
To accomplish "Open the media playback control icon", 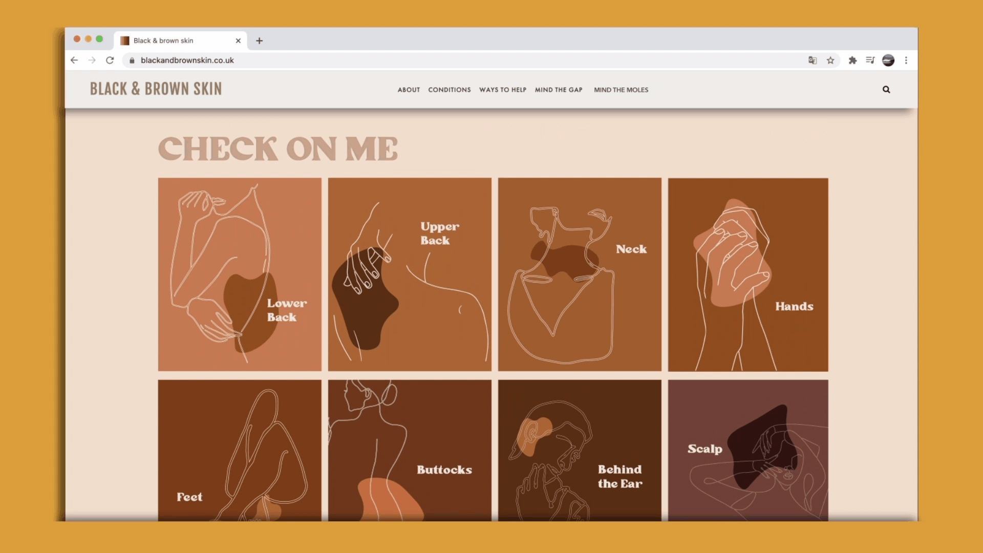I will 870,60.
